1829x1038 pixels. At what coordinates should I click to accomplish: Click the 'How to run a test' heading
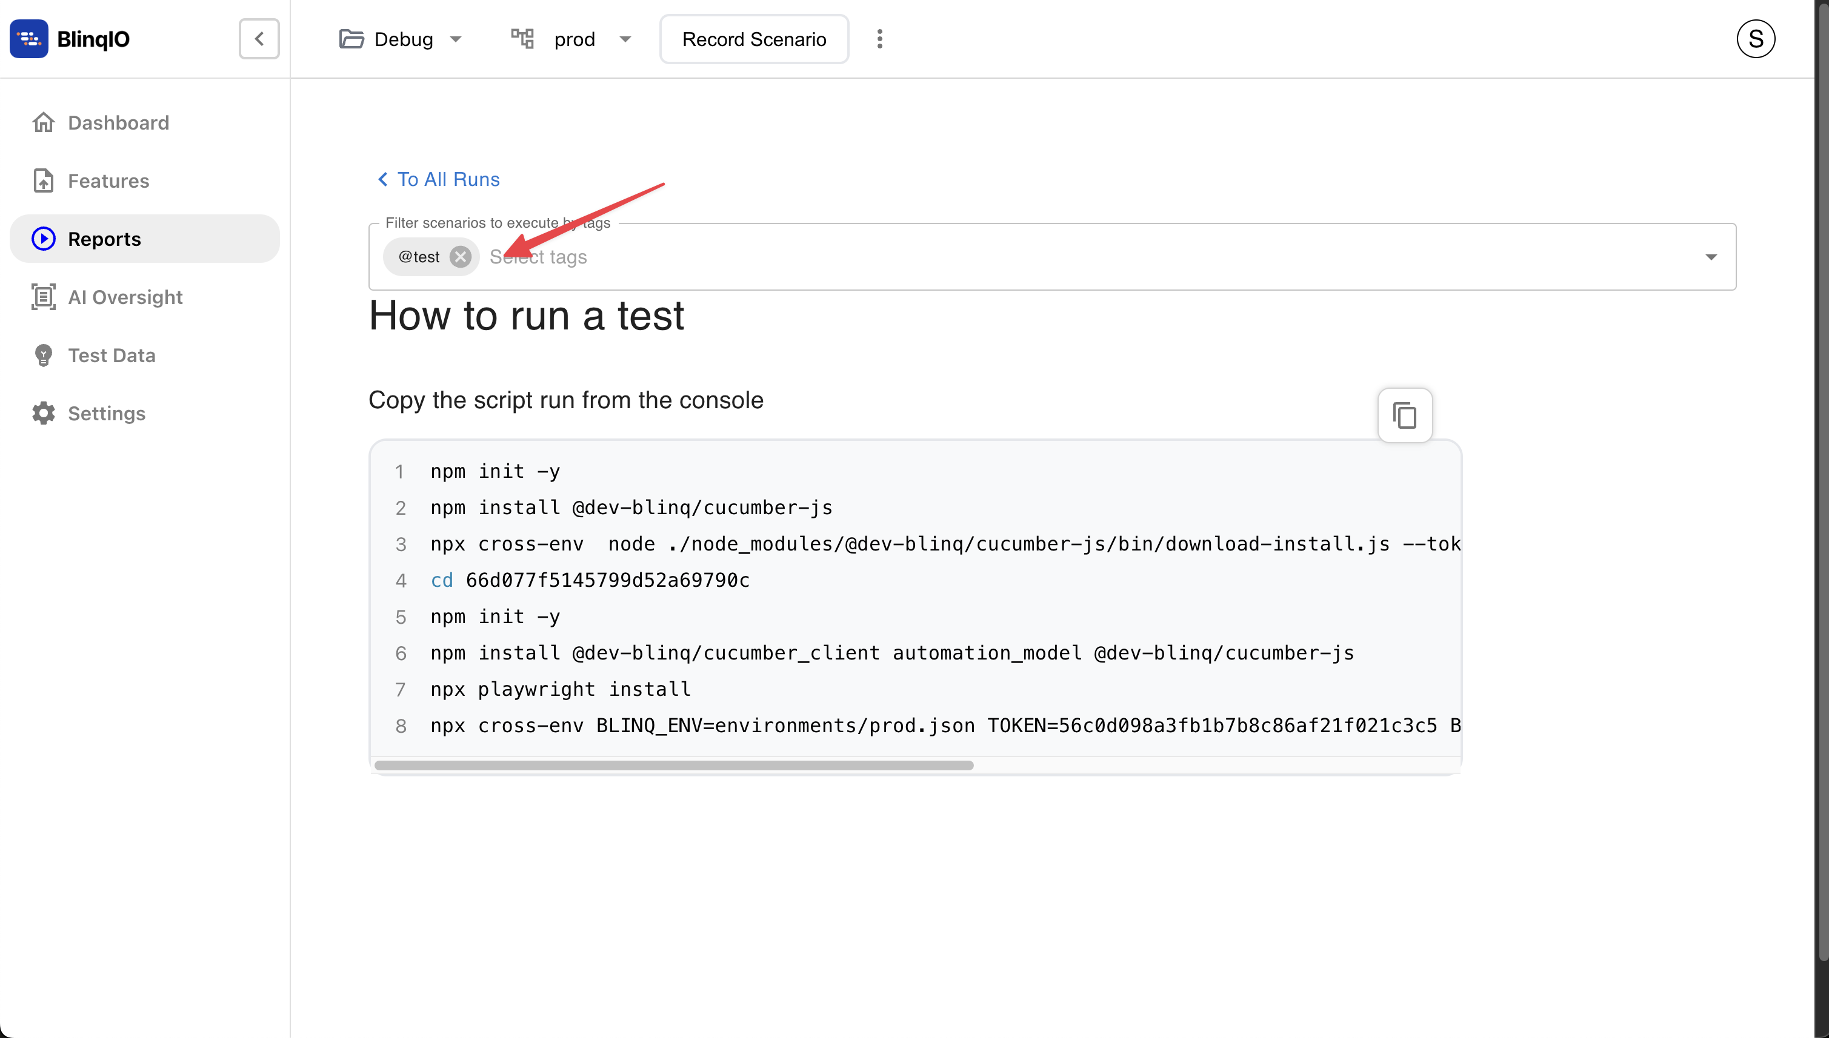pyautogui.click(x=527, y=316)
